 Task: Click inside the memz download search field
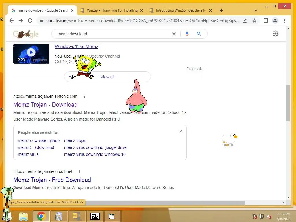[x=113, y=34]
